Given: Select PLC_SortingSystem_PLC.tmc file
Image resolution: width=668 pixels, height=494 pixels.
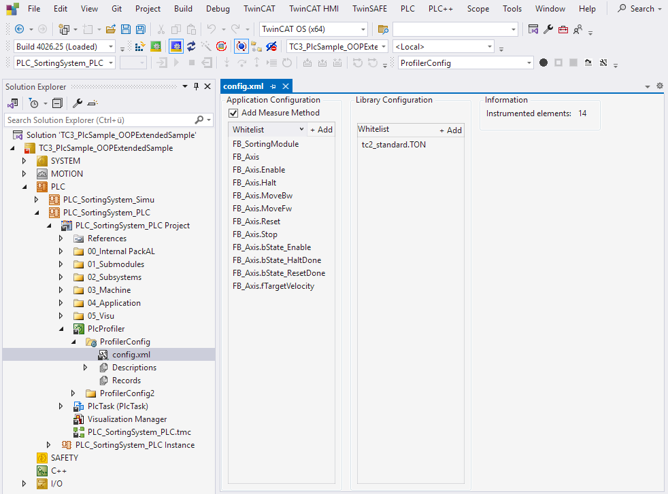Looking at the screenshot, I should coord(139,432).
